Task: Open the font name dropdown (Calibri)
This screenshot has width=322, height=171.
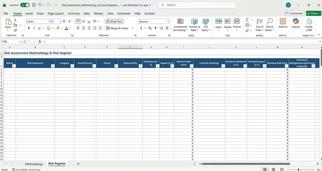Action: coord(49,21)
